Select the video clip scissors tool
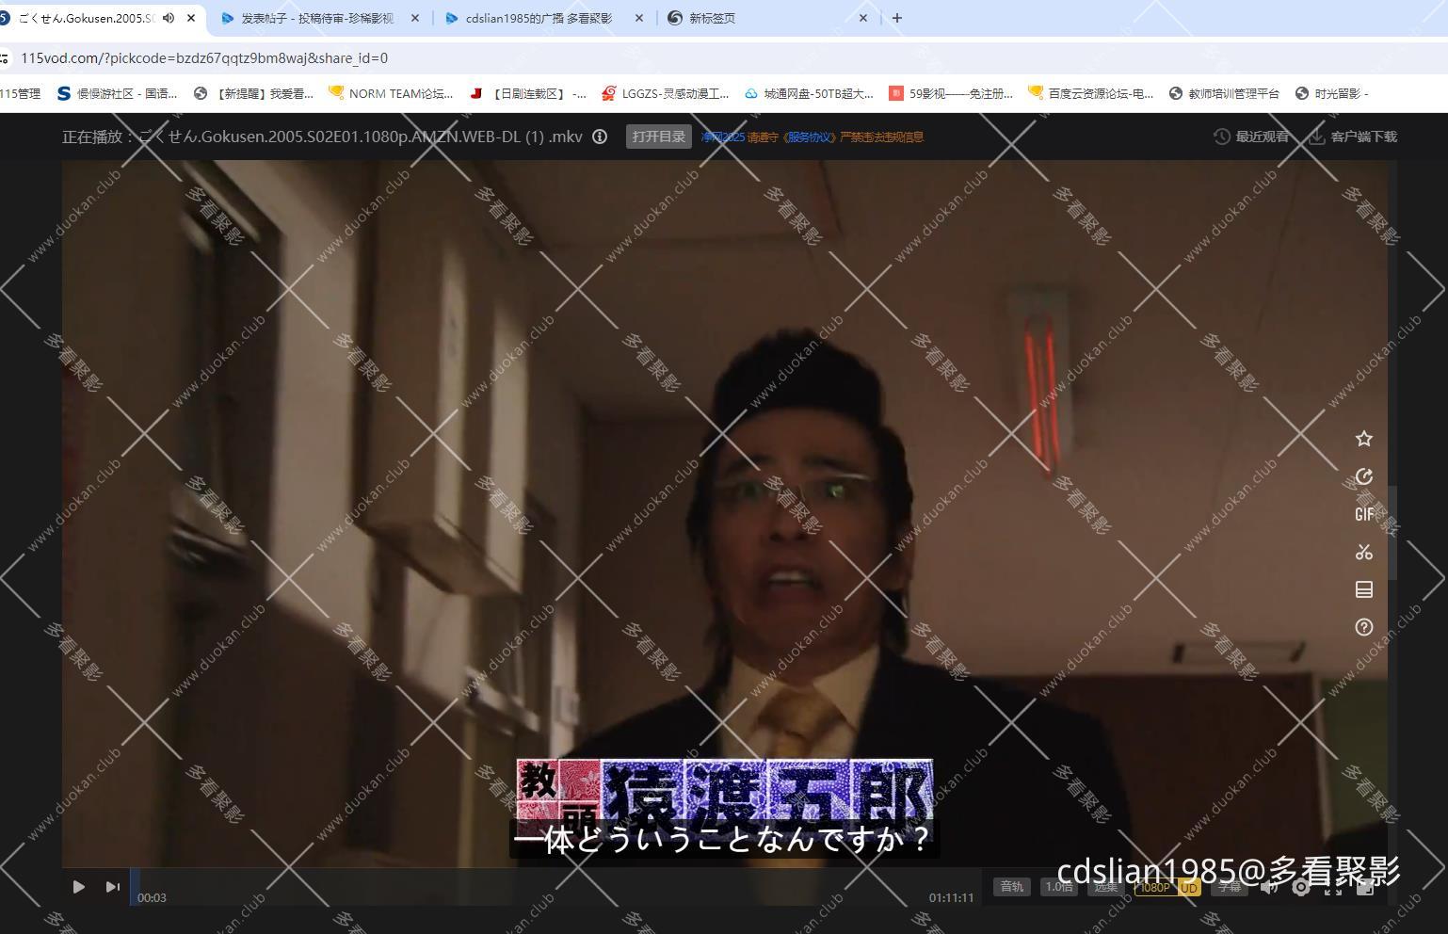This screenshot has width=1448, height=934. coord(1364,552)
